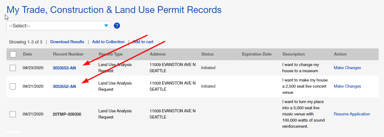This screenshot has height=137, width=384.
Task: Click the Description column header
Action: (293, 54)
